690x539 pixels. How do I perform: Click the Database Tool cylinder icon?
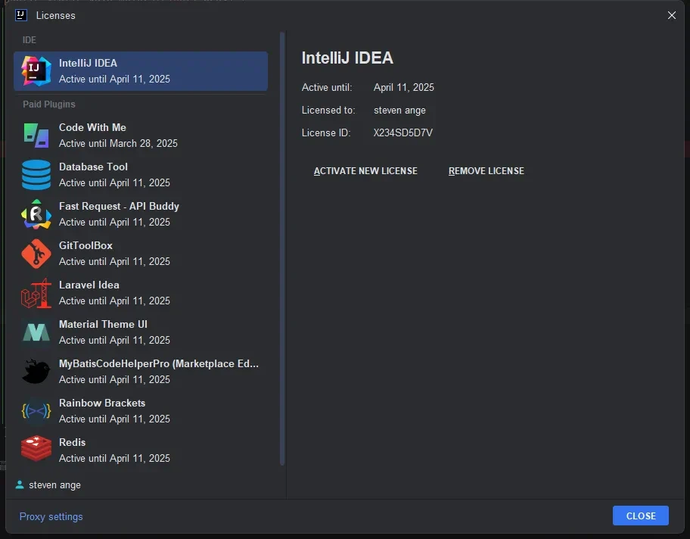[36, 175]
